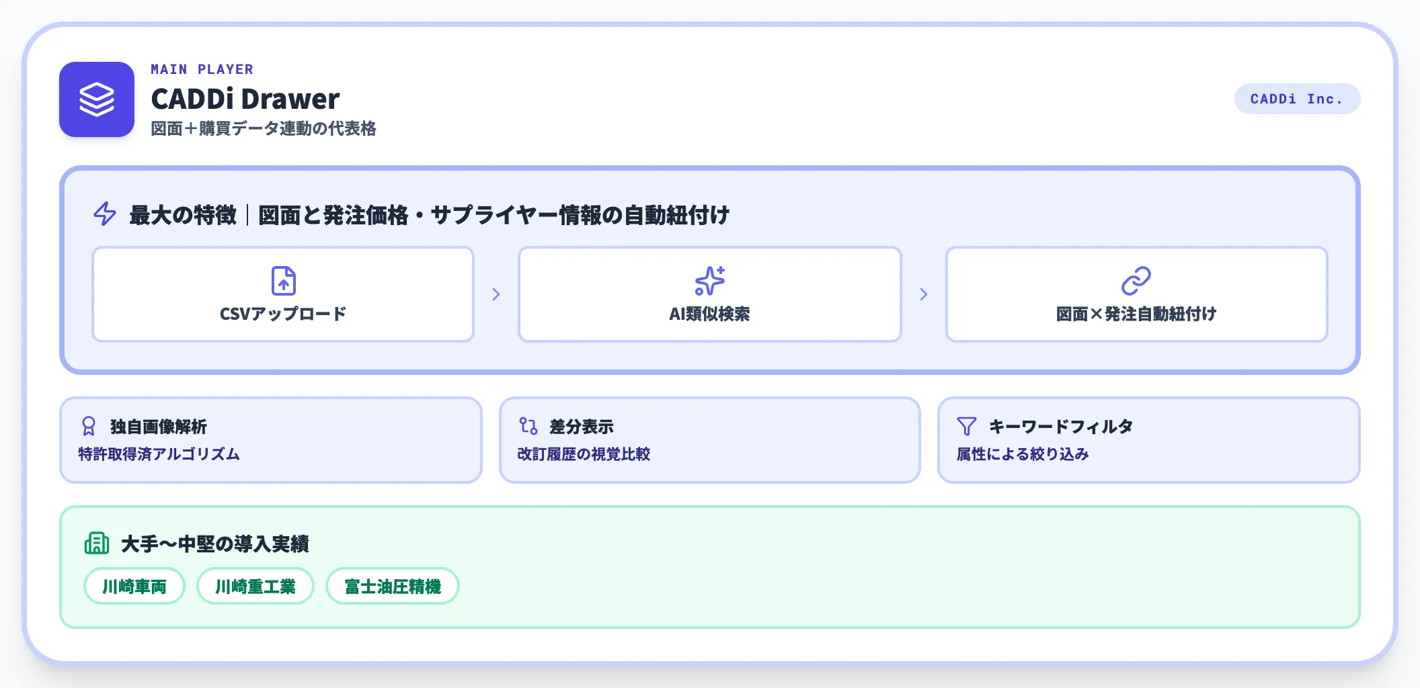
Task: Click the lightning bolt feature icon
Action: [105, 214]
